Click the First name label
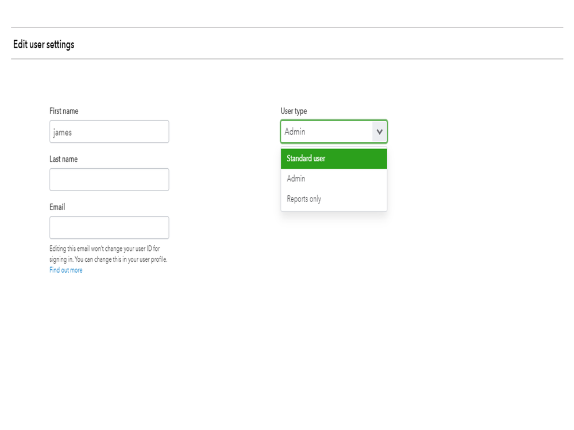Screen dimensions: 574x430 coord(63,111)
